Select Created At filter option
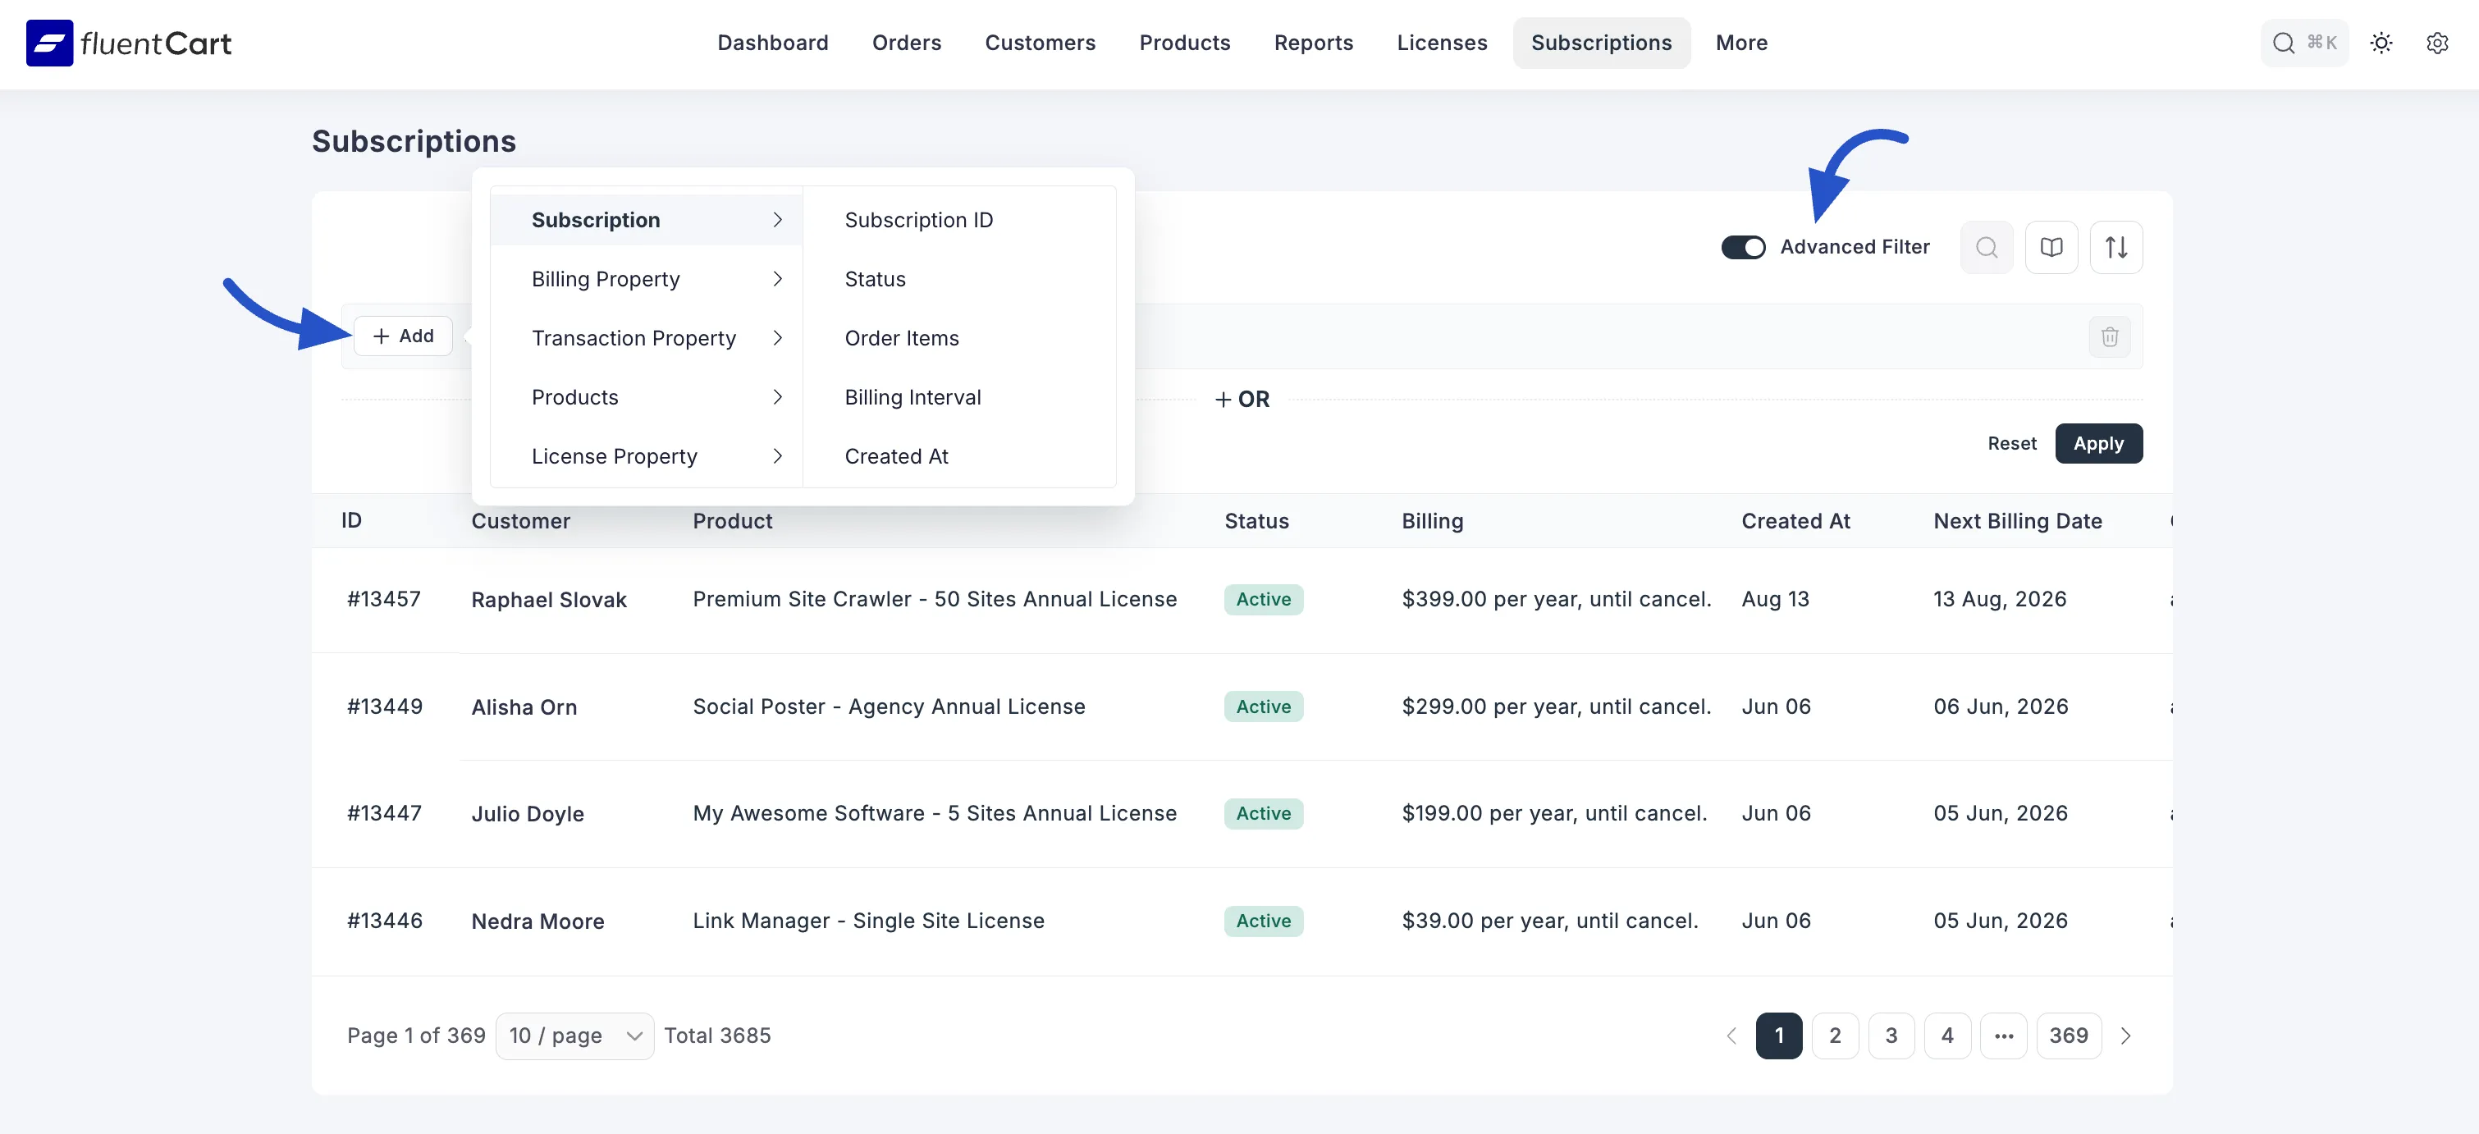 (896, 456)
